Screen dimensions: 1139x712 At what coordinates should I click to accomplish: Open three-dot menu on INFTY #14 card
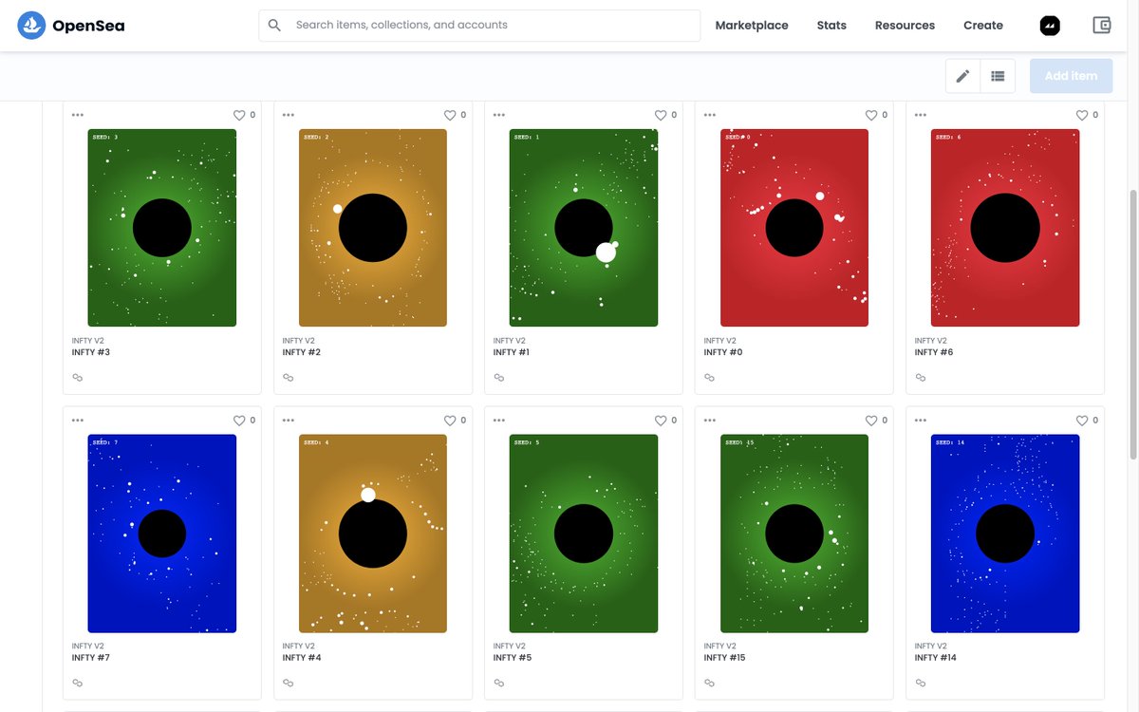(921, 421)
